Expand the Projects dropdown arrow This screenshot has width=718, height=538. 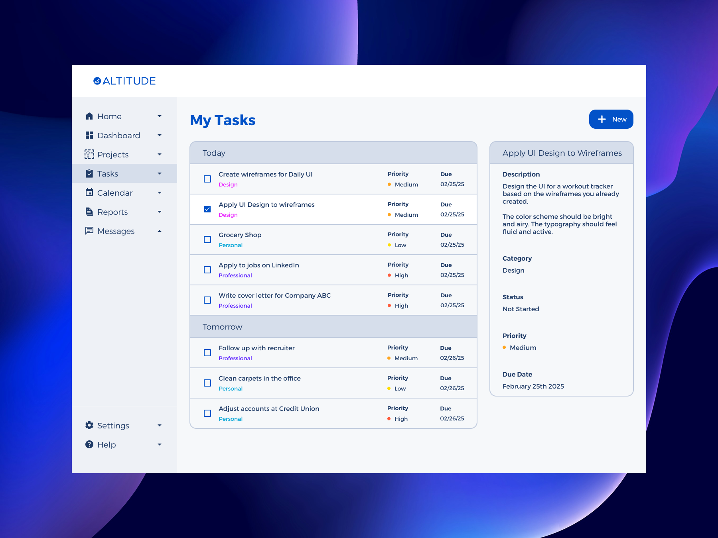pyautogui.click(x=160, y=154)
